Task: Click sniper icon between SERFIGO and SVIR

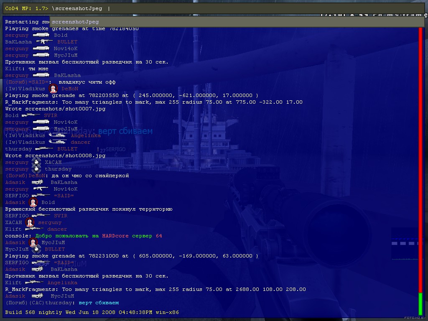Action: 41,216
